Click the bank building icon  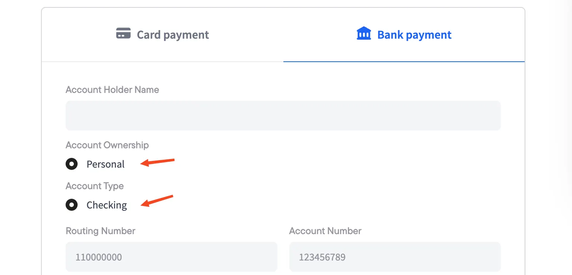(364, 34)
